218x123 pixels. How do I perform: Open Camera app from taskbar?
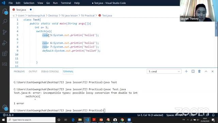click(x=115, y=120)
